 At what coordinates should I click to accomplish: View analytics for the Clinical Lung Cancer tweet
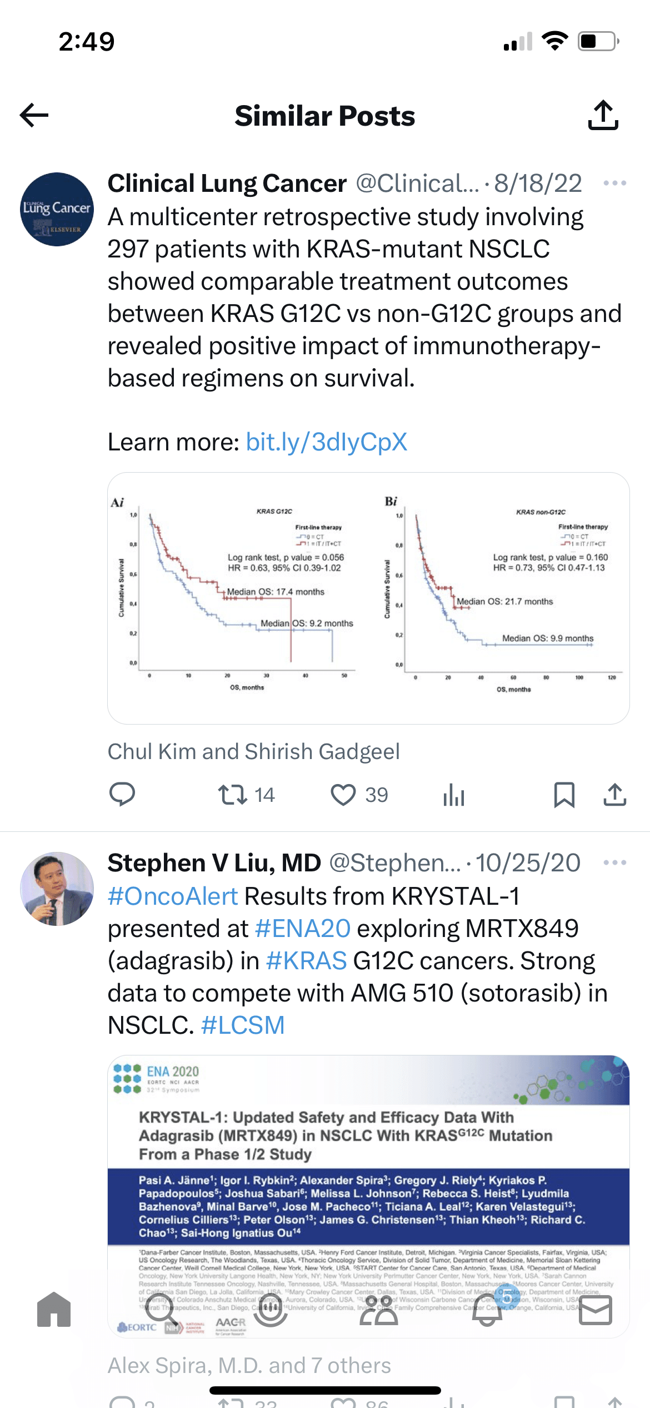(453, 794)
